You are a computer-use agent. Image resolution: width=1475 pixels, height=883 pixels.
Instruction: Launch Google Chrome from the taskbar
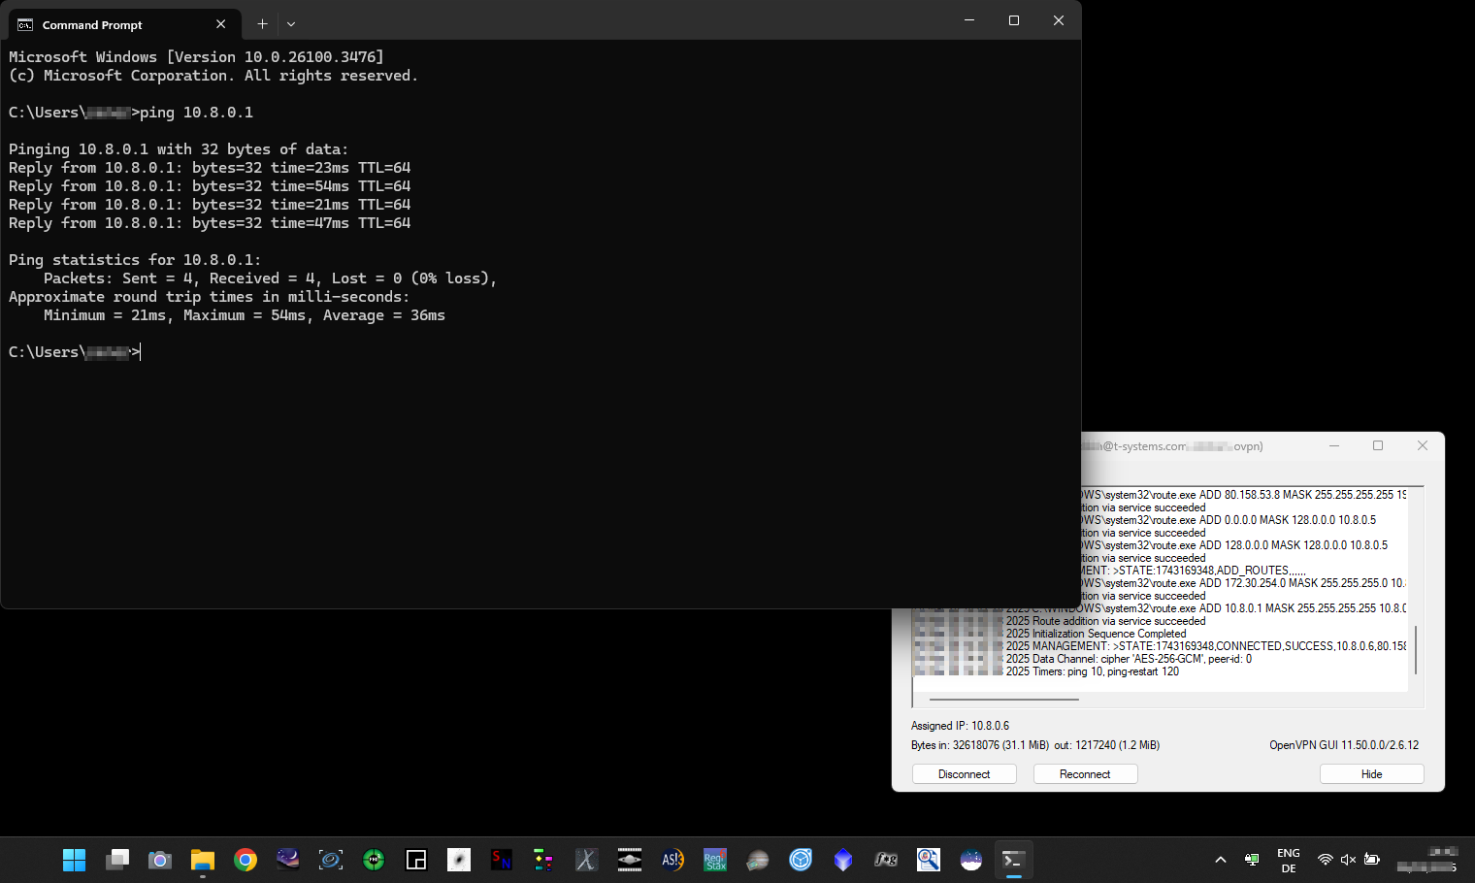[246, 860]
